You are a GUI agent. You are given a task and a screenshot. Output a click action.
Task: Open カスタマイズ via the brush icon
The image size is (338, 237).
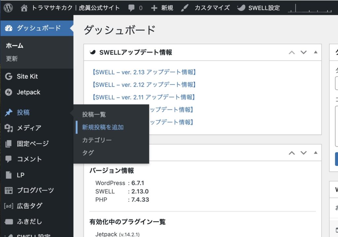tap(185, 8)
